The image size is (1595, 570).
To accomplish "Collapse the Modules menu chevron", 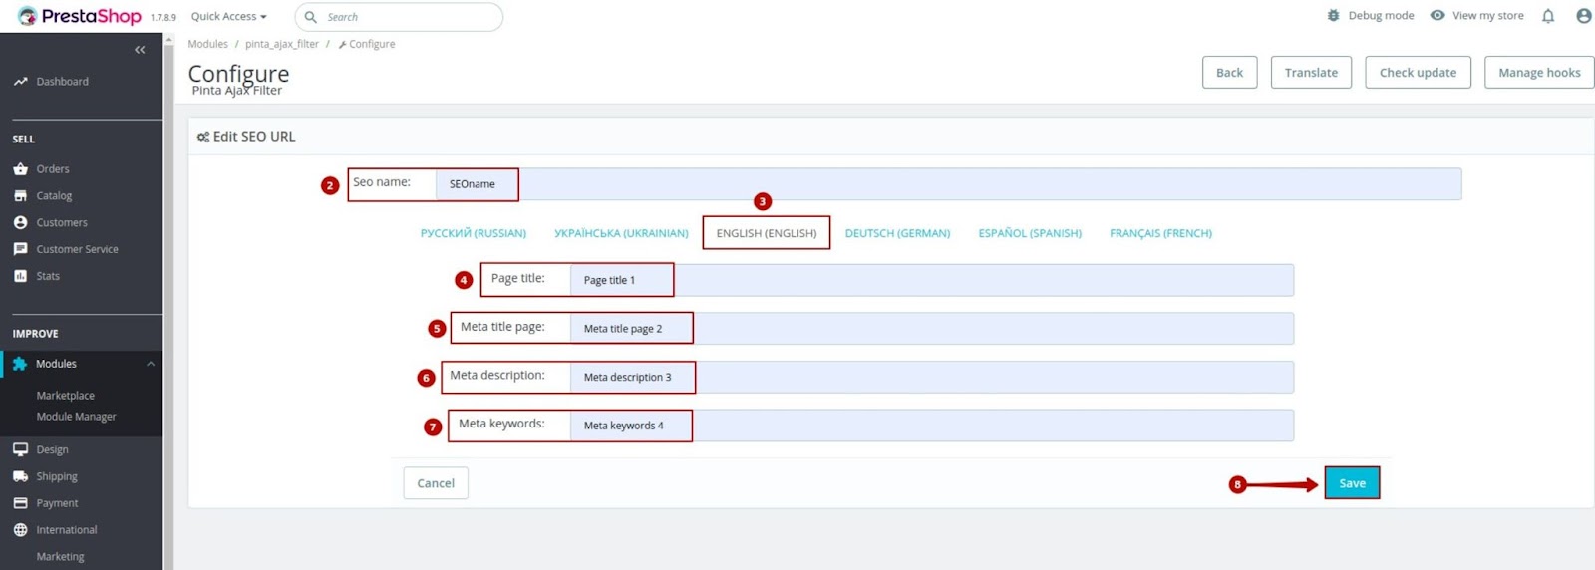I will pos(151,364).
